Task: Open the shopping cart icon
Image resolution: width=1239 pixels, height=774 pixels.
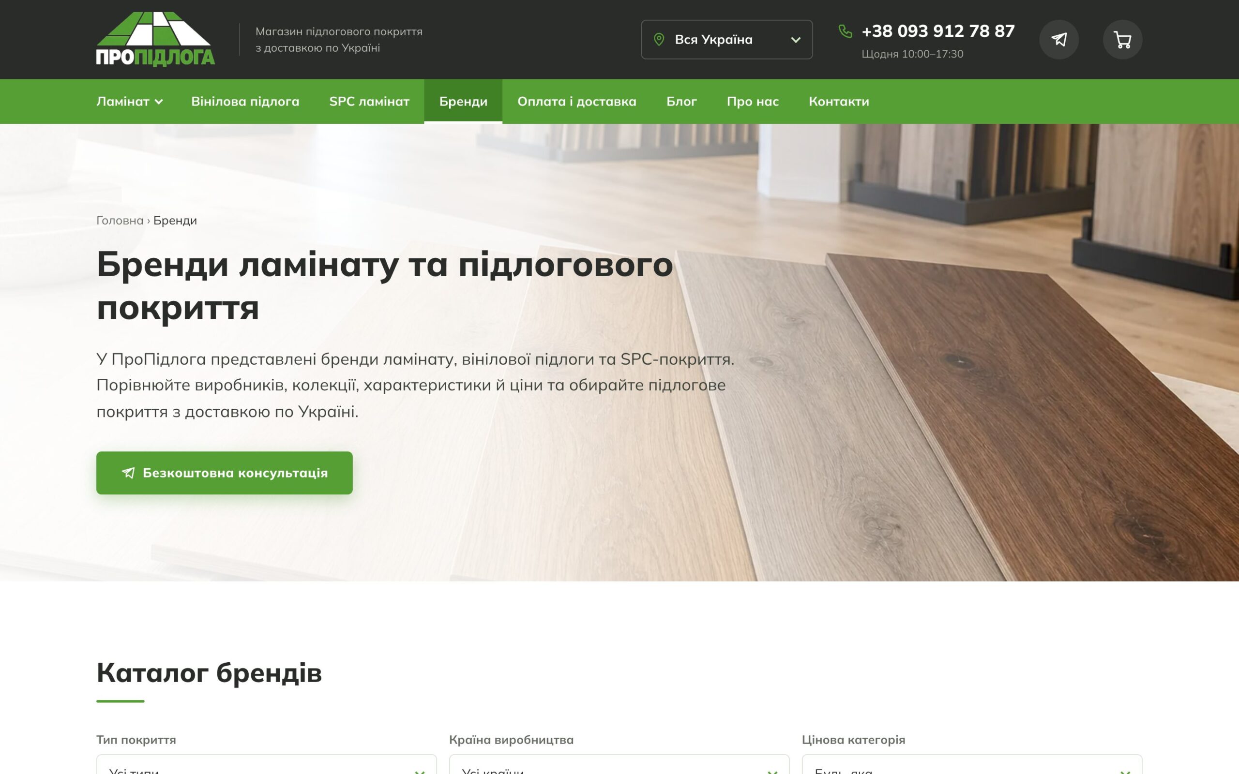Action: pyautogui.click(x=1122, y=39)
